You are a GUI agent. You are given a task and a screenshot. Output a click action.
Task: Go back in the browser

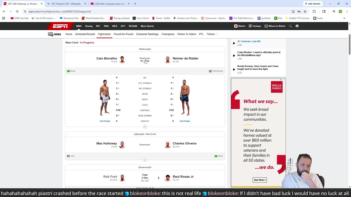point(4,11)
